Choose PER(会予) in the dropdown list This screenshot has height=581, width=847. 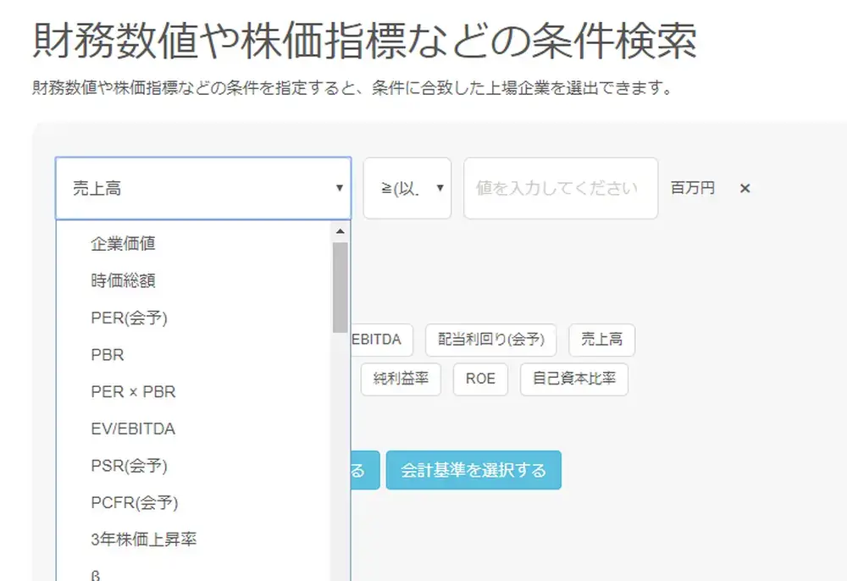[x=193, y=318]
